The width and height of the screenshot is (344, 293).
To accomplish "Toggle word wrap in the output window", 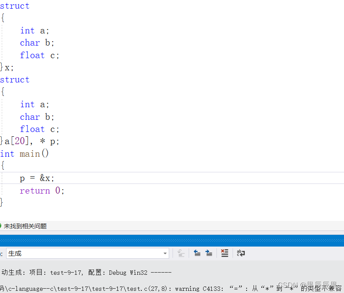I will (x=241, y=253).
